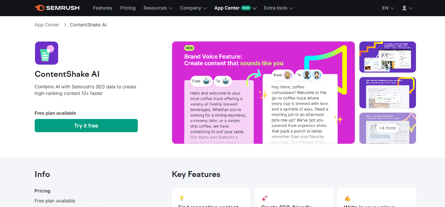
Task: Click the '+4 more' media thumbnail
Action: (388, 128)
